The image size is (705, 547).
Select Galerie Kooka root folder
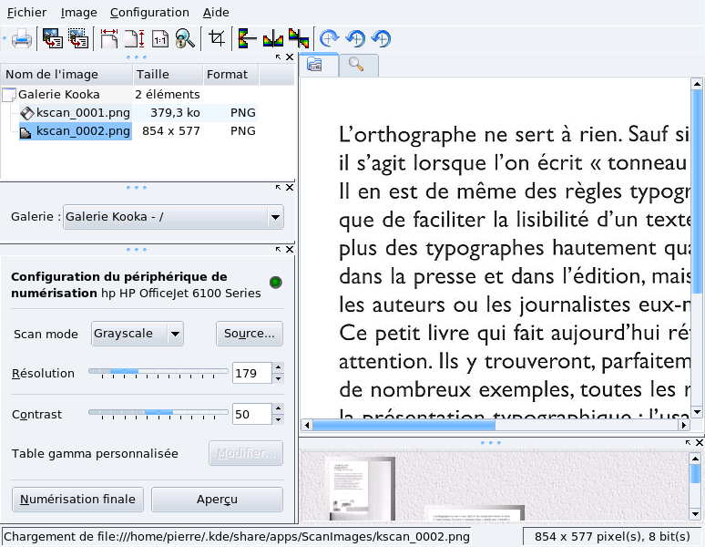pyautogui.click(x=58, y=95)
